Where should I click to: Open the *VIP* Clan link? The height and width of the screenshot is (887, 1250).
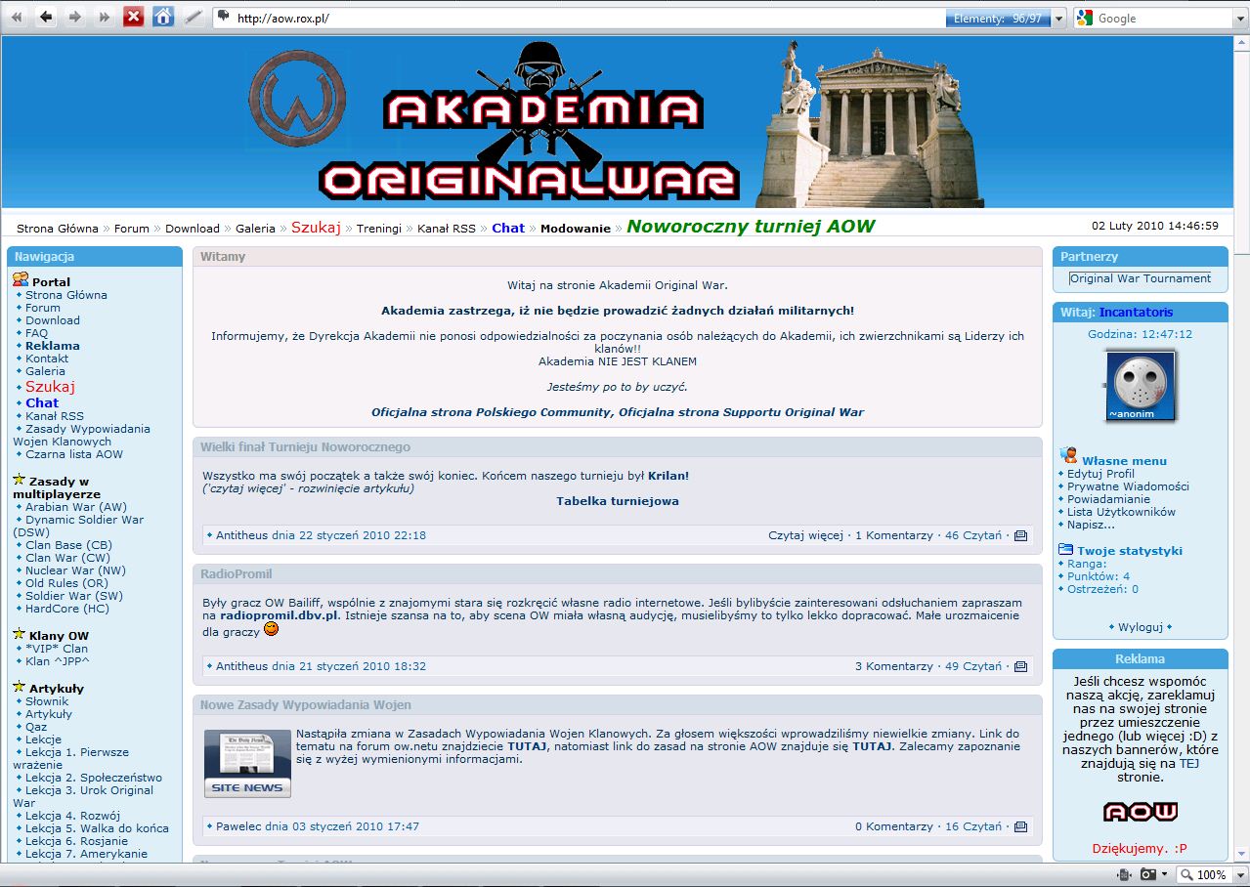click(x=57, y=648)
